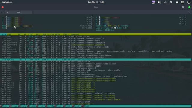Select the htop terminal tab
This screenshot has width=192, height=108.
pyautogui.click(x=19, y=12)
